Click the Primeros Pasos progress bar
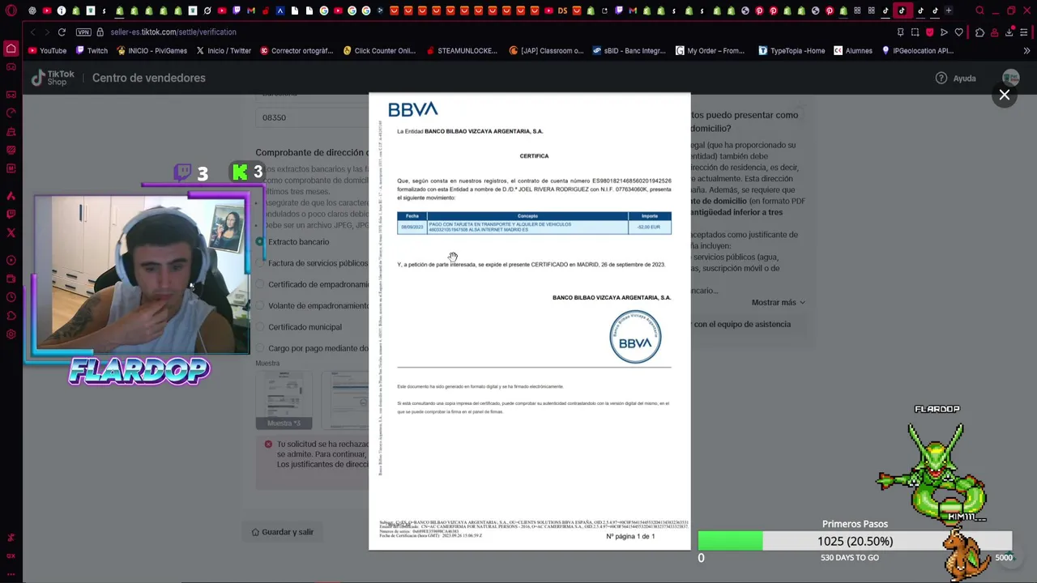 855,541
